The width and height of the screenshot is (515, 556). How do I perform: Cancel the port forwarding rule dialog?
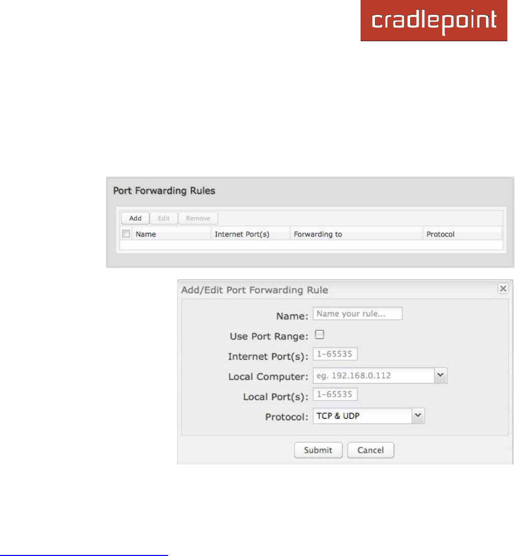point(370,450)
